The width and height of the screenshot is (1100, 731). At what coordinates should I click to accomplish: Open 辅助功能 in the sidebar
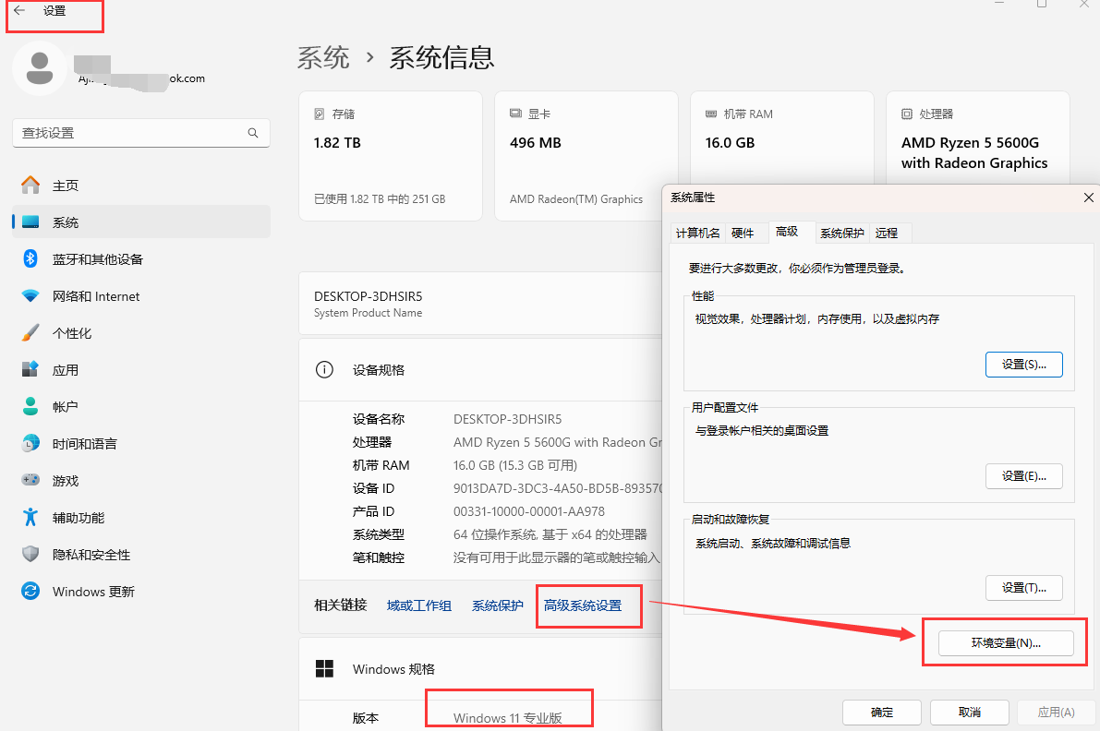tap(141, 517)
